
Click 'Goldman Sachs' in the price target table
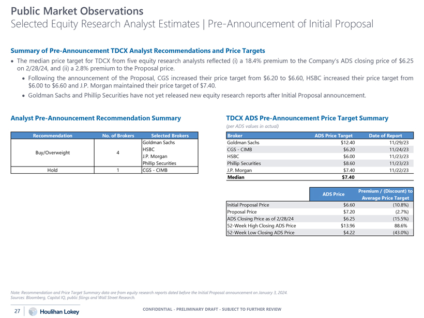coord(243,143)
